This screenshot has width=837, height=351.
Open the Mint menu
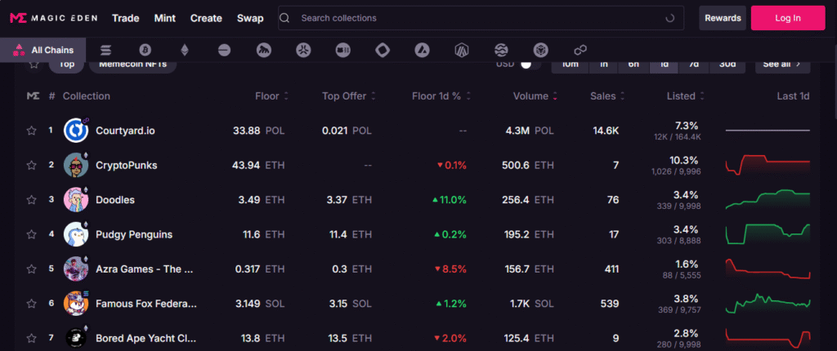165,18
